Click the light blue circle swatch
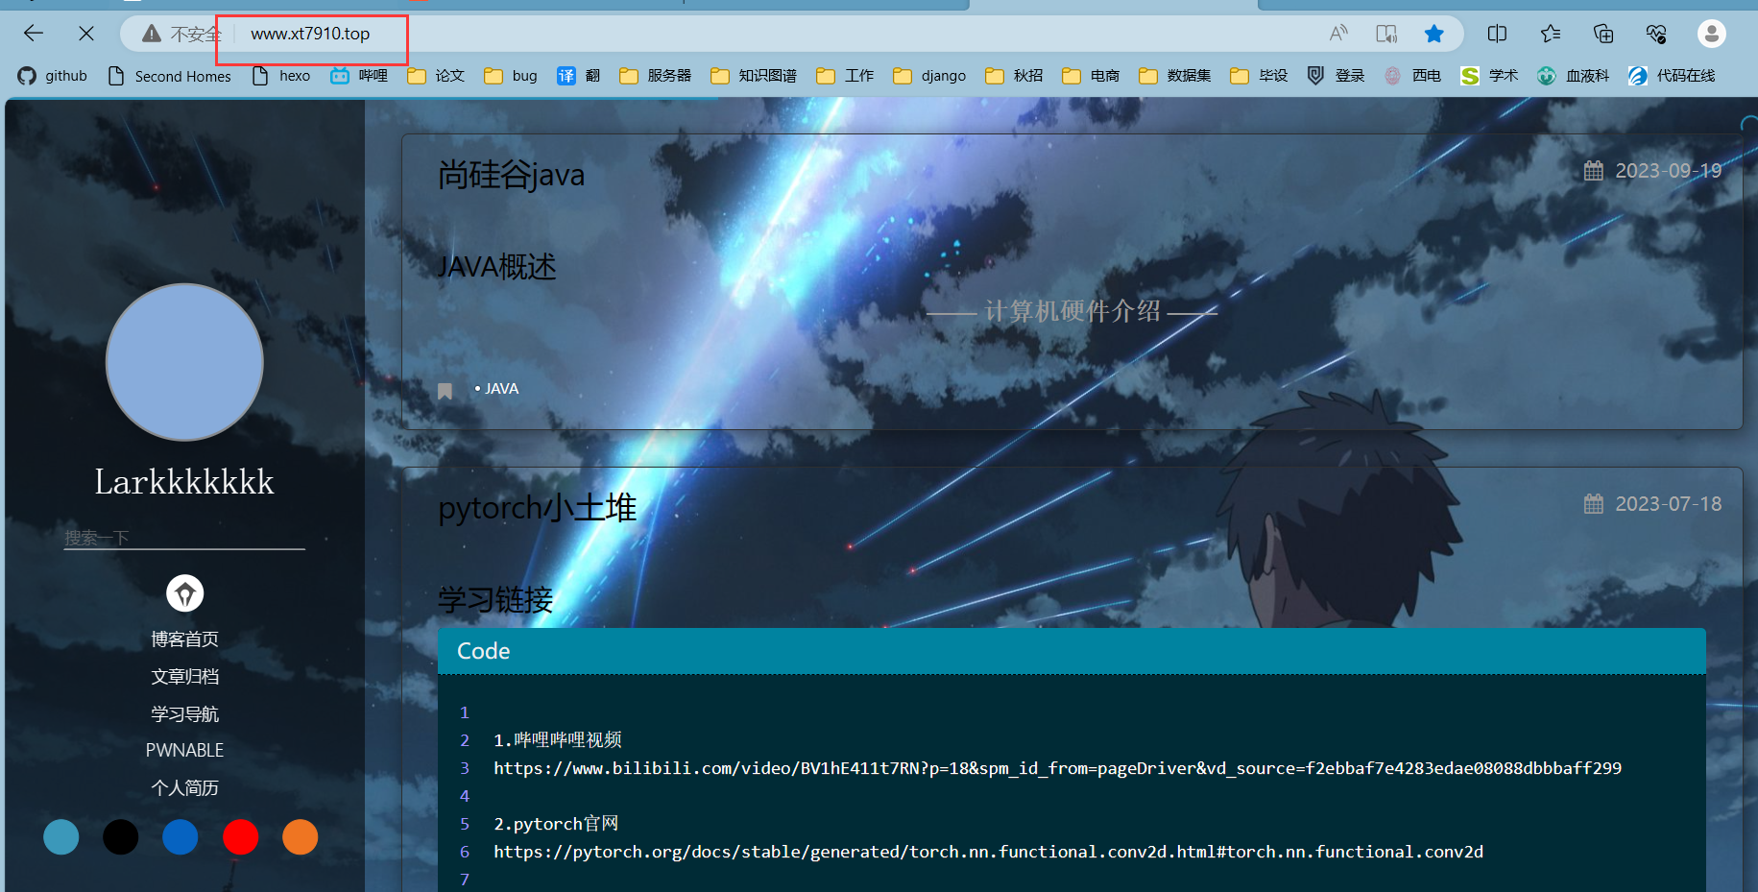Viewport: 1758px width, 892px height. tap(61, 837)
